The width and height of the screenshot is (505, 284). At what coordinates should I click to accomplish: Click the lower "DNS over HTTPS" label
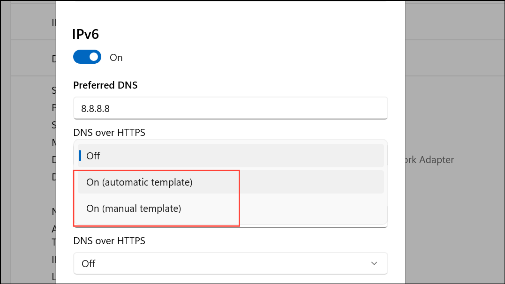click(109, 240)
